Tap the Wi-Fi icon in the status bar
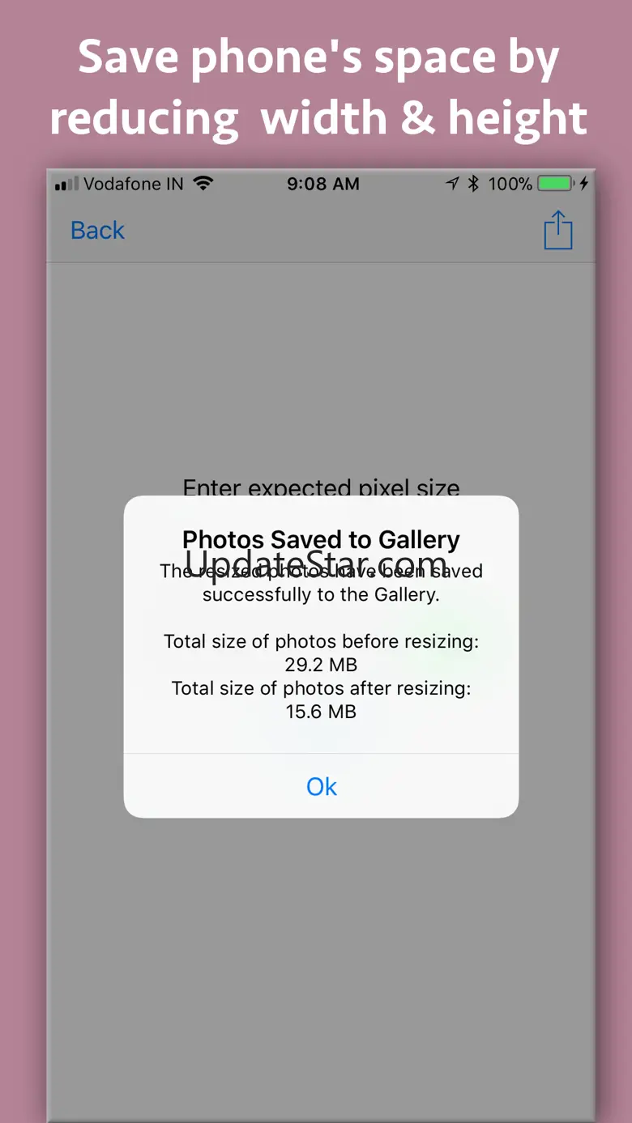This screenshot has height=1123, width=632. [x=203, y=184]
